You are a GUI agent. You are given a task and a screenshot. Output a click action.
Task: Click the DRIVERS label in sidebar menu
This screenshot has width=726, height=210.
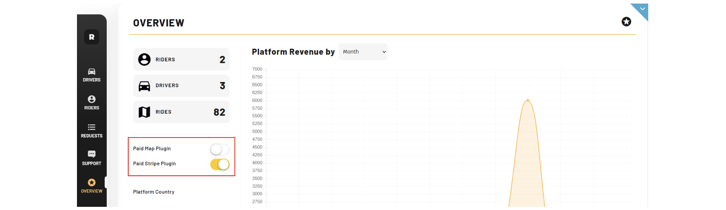click(x=92, y=80)
